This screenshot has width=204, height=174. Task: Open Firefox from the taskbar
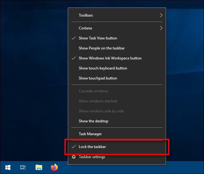(x=54, y=167)
